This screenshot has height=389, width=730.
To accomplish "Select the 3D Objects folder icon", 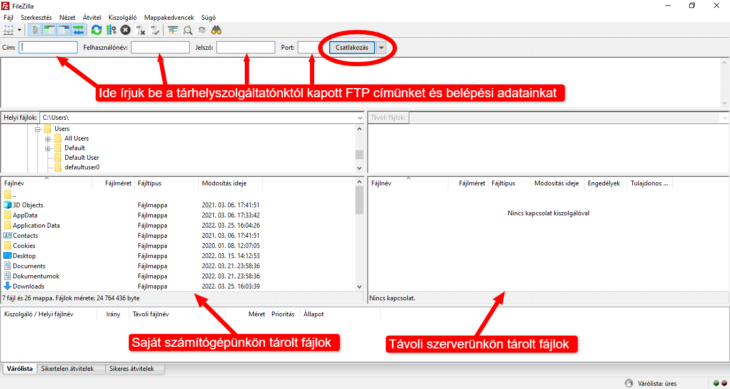I will tap(7, 205).
